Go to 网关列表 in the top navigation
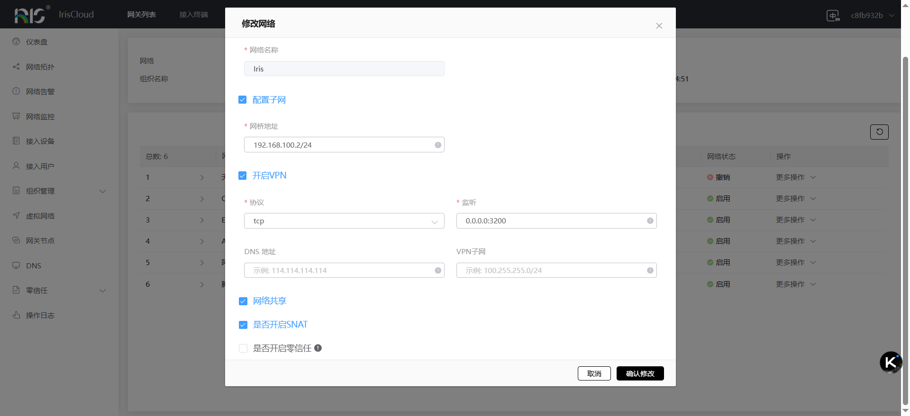910x416 pixels. pos(141,15)
